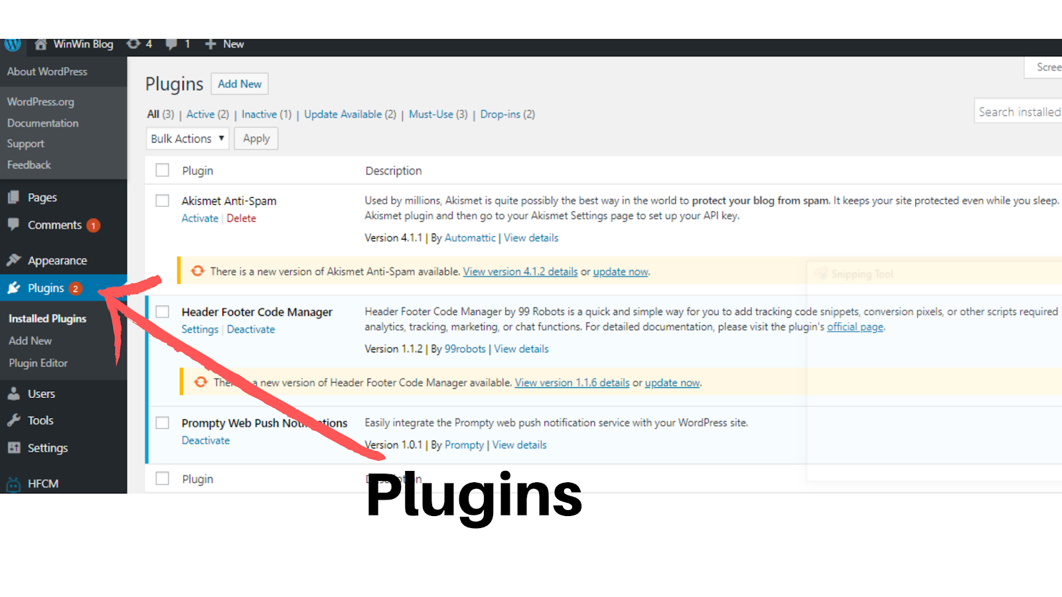This screenshot has height=597, width=1062.
Task: Click the Akismet update notice refresh icon
Action: 198,271
